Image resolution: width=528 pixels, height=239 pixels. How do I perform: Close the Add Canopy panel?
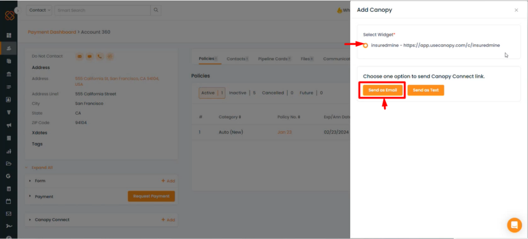point(516,10)
